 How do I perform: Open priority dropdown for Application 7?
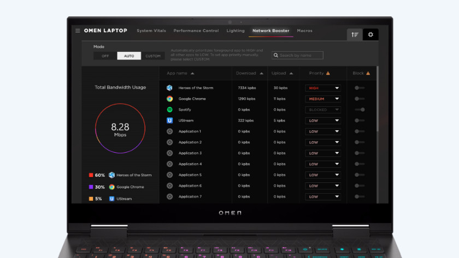coord(323,197)
